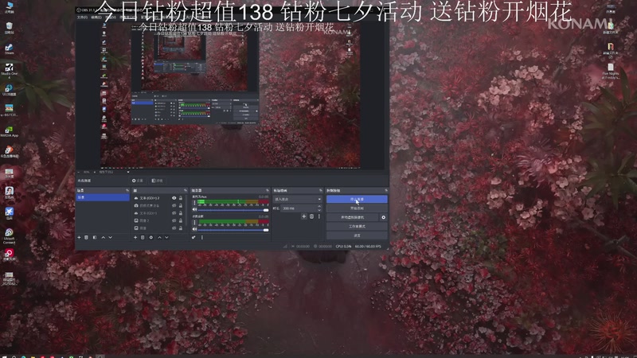637x358 pixels.
Task: Open Steam from the desktop
Action: point(9,49)
